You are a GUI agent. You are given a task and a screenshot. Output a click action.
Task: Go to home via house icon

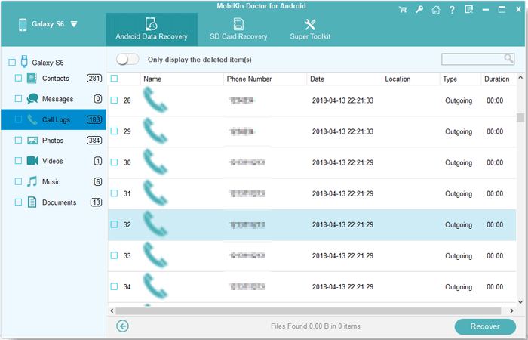click(x=436, y=10)
